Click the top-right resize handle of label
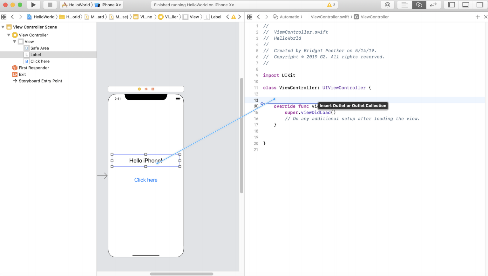This screenshot has height=276, width=488. tap(180, 154)
